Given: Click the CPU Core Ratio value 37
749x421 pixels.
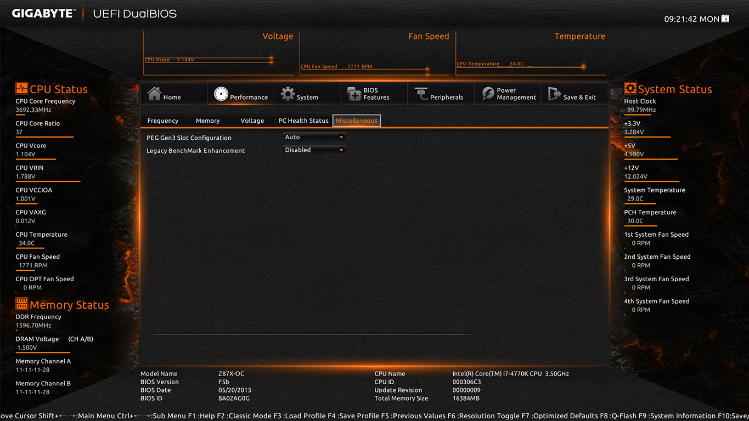Looking at the screenshot, I should 19,132.
